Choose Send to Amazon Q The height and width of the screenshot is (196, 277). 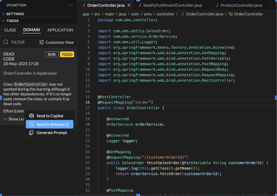(50, 124)
